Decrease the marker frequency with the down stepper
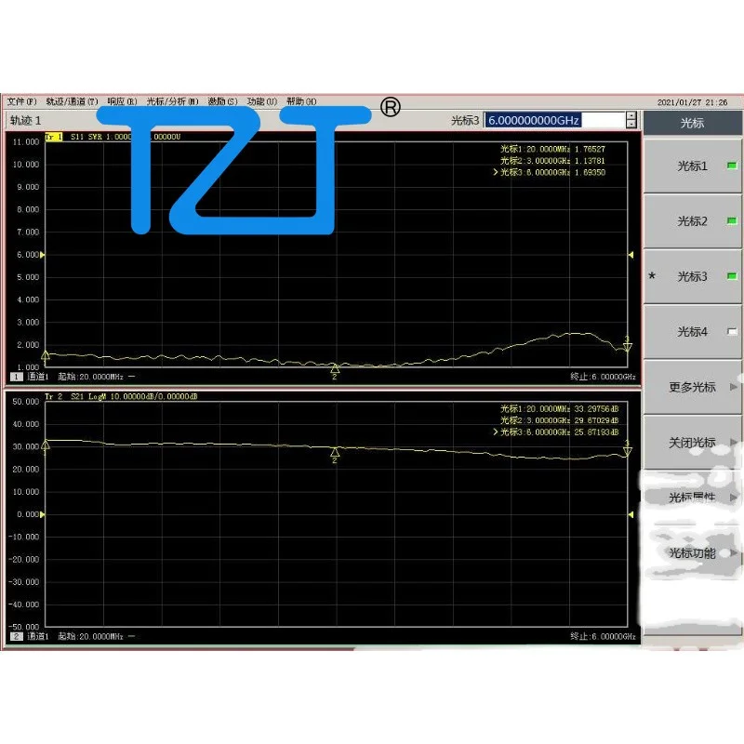Screen dimensions: 744x744 [631, 124]
